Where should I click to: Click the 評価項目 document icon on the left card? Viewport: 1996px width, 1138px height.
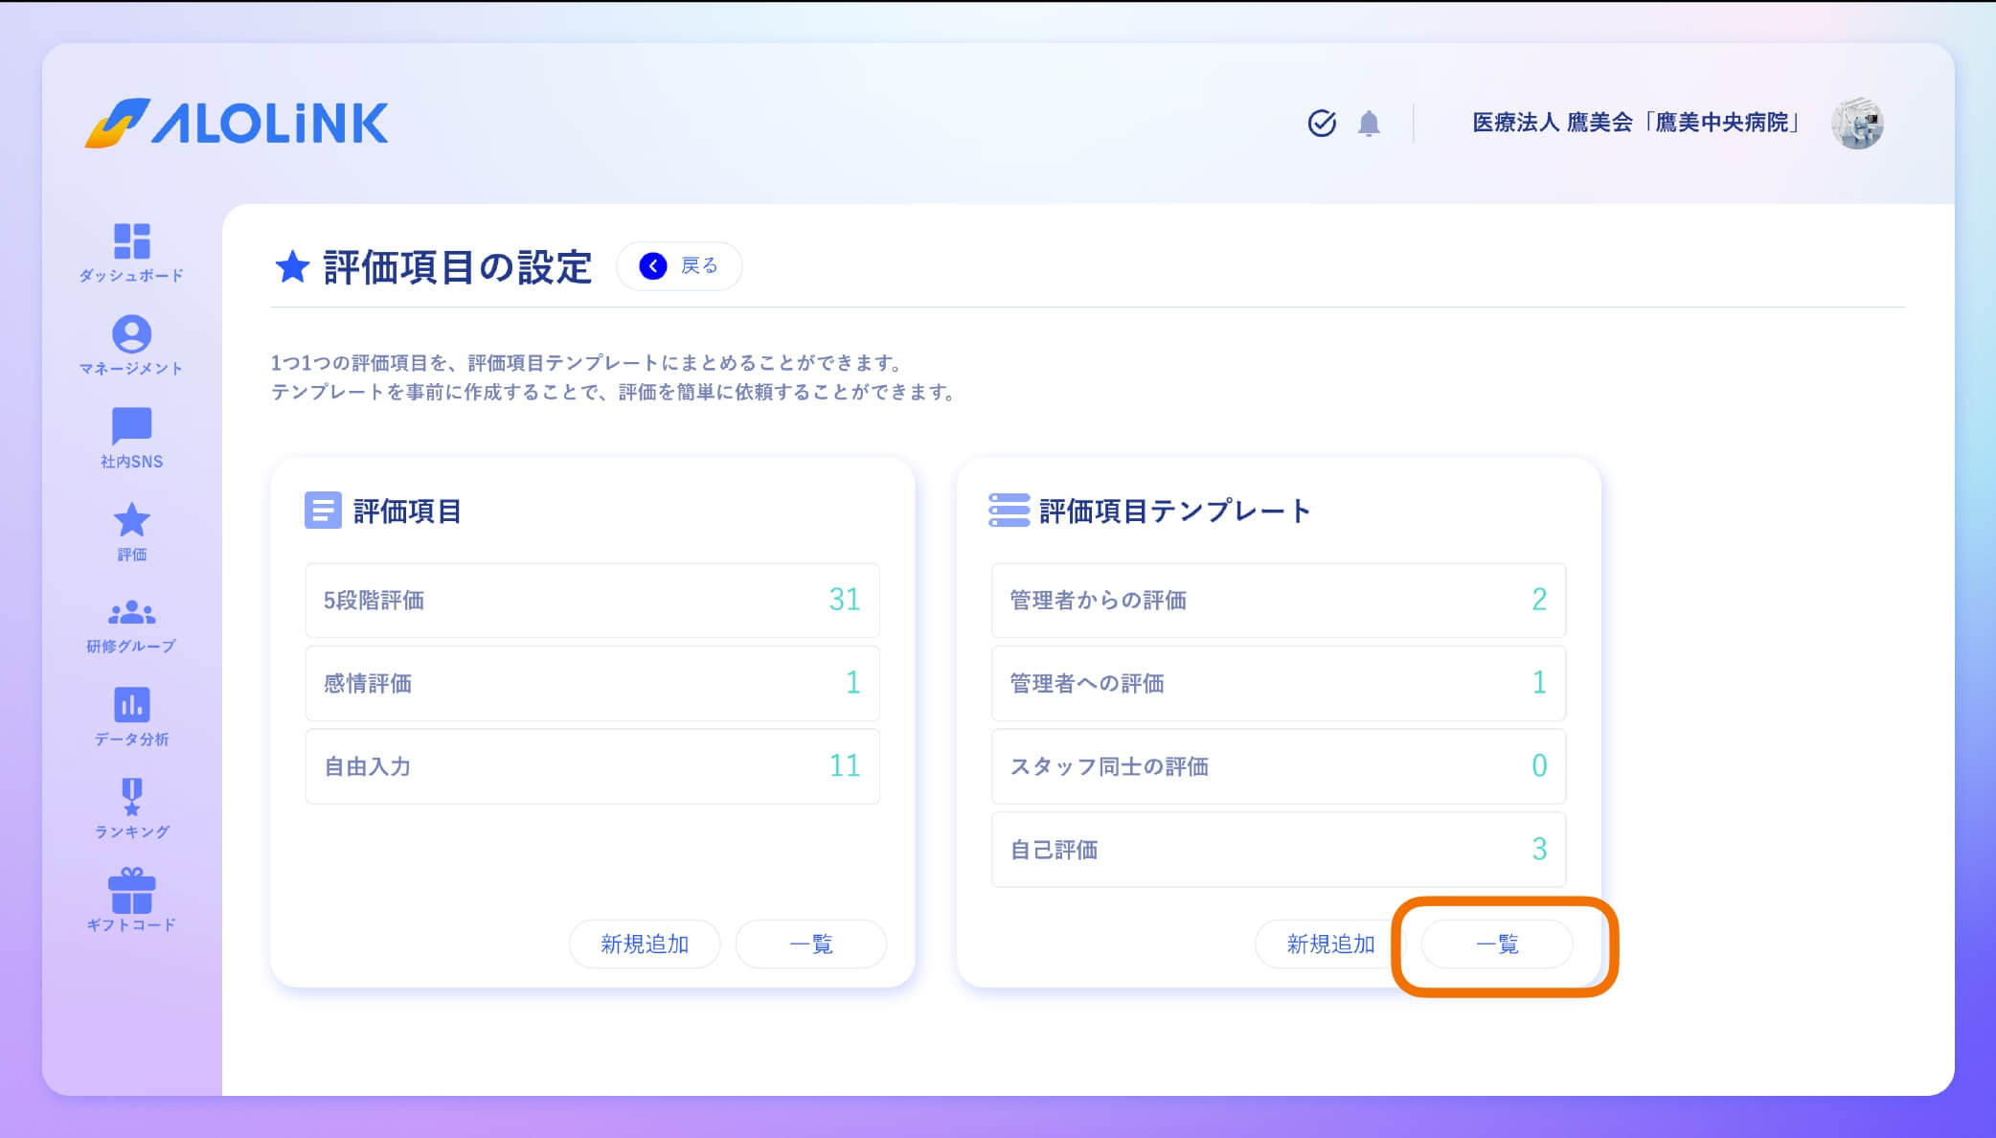[323, 512]
